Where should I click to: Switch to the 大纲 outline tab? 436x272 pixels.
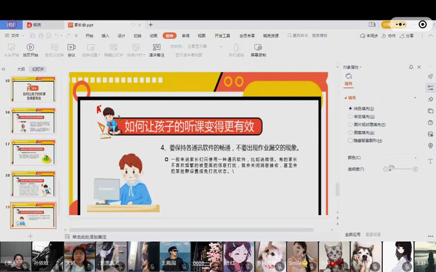[x=21, y=69]
